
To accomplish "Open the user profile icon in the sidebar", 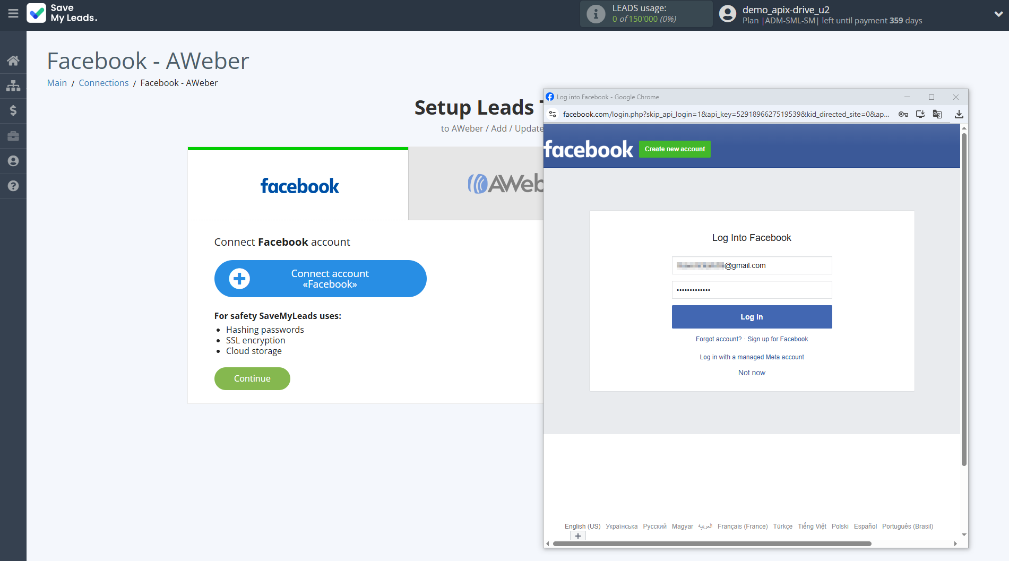I will coord(13,161).
